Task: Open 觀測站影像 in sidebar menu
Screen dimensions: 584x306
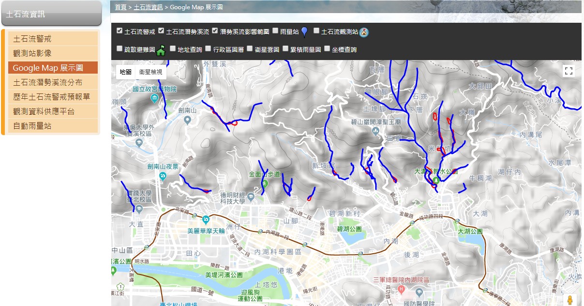Action: click(x=32, y=53)
